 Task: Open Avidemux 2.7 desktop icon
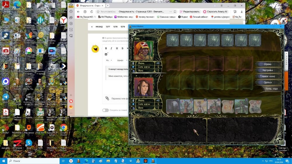(29, 99)
